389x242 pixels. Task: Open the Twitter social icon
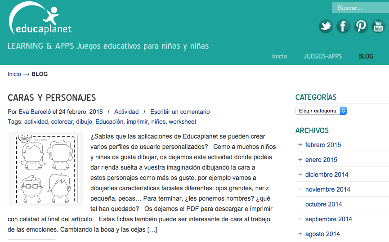click(326, 27)
